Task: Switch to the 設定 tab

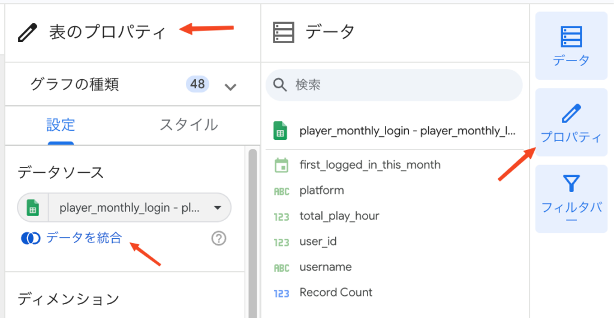Action: pos(61,125)
